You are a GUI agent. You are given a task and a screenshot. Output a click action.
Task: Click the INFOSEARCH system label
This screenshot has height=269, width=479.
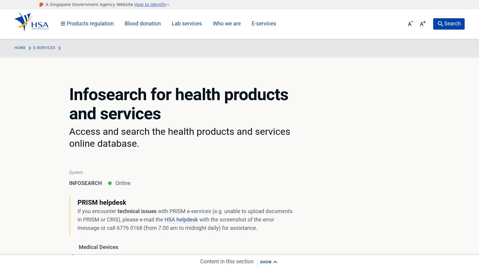(86, 183)
